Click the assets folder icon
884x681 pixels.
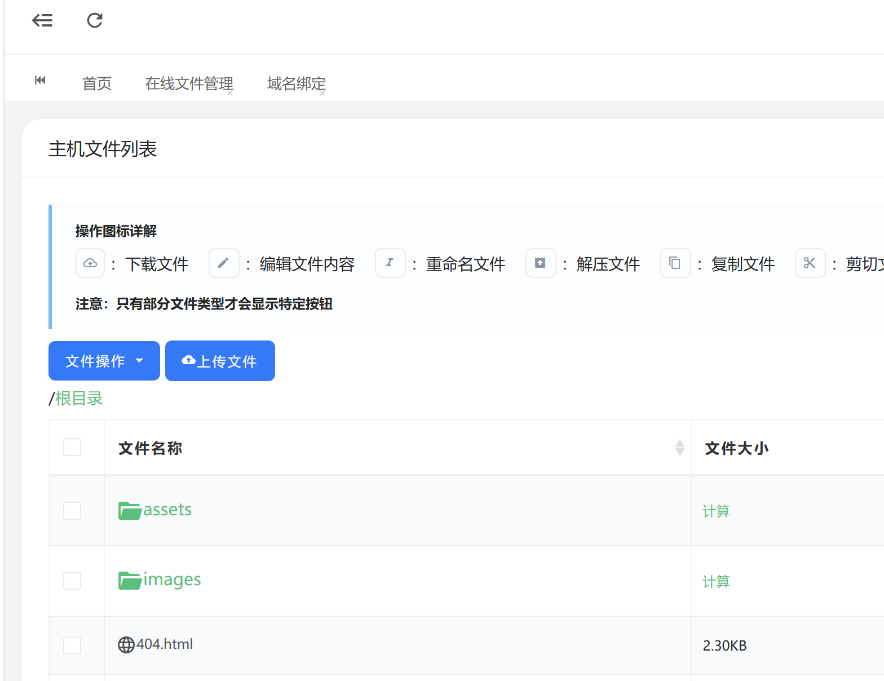130,511
